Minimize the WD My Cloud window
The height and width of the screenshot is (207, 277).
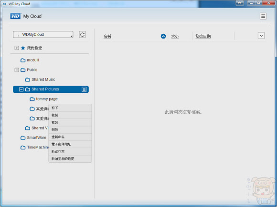251,3
